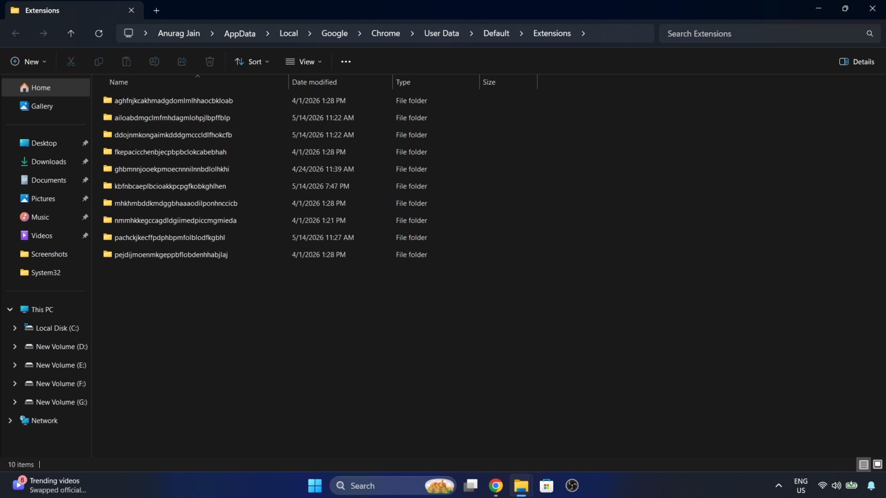886x498 pixels.
Task: Expand New Volume (D:) in tree
Action: (x=14, y=346)
